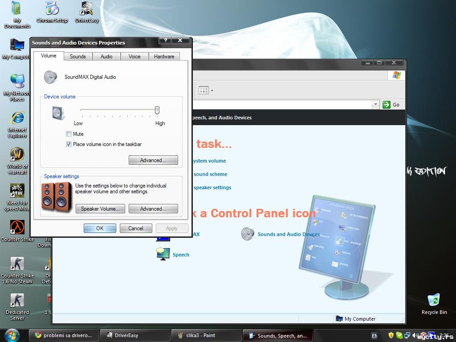
Task: Click My Computer status bar entry
Action: pyautogui.click(x=356, y=319)
